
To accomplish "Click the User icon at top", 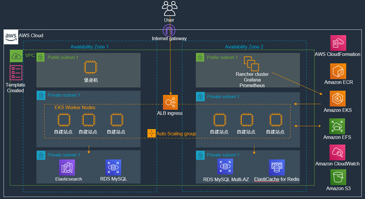I will coord(169,9).
